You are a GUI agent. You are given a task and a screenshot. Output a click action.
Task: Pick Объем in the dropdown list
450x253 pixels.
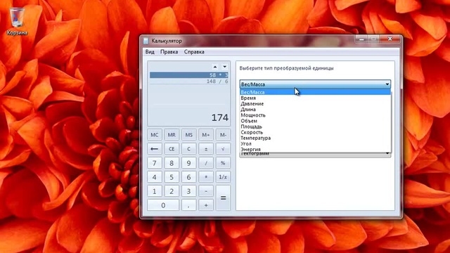[x=315, y=121]
